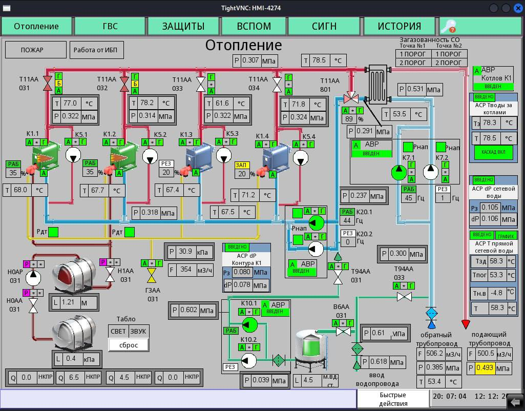This screenshot has width=525, height=411.
Task: Select valve H1AA 031 icon
Action: pos(110,274)
